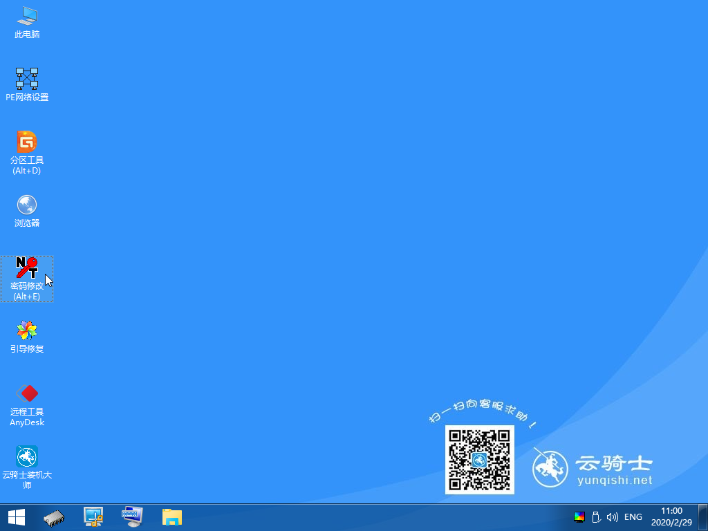The height and width of the screenshot is (531, 708).
Task: Click the USB device tray icon
Action: [x=596, y=517]
